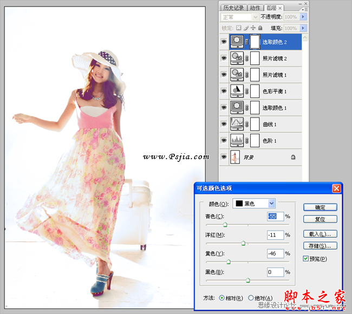Select the 绝对(A) method radio button
Image resolution: width=352 pixels, height=314 pixels.
(251, 298)
